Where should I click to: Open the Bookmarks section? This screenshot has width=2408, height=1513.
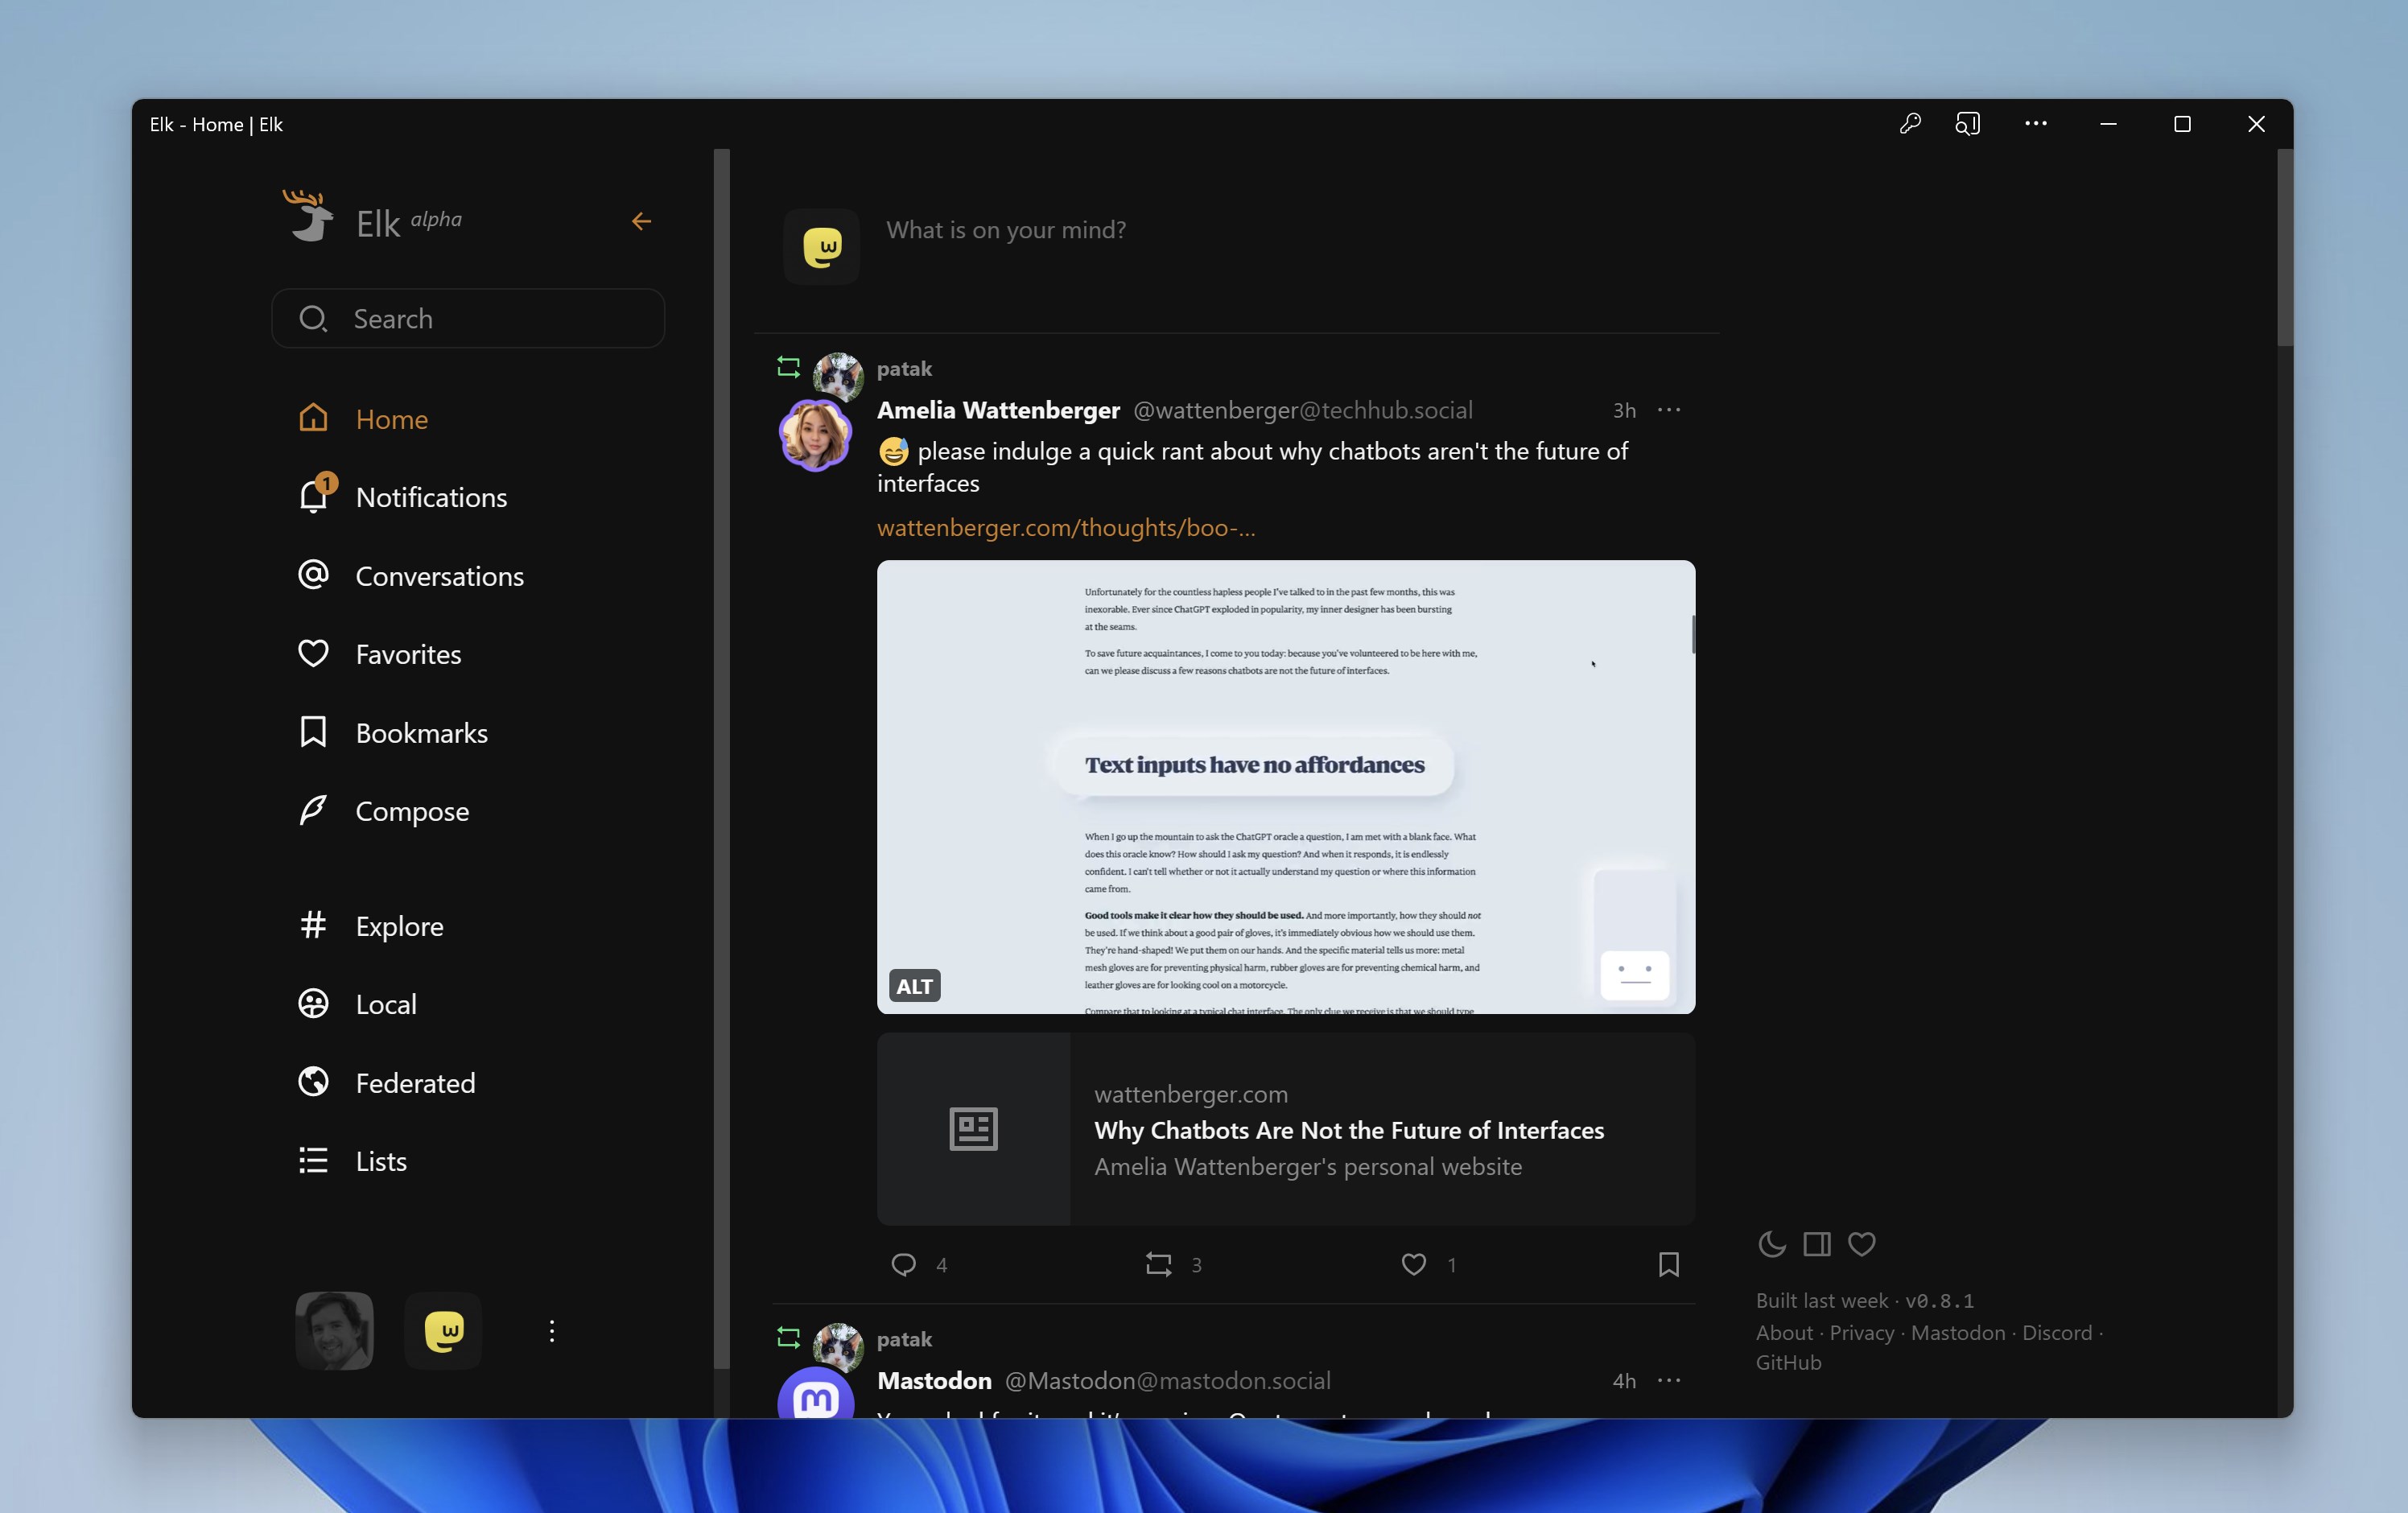[420, 732]
